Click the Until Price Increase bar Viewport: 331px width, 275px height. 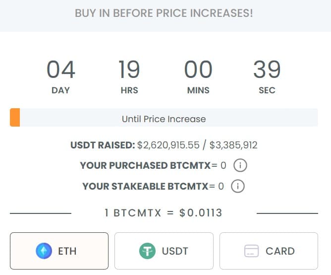(164, 119)
